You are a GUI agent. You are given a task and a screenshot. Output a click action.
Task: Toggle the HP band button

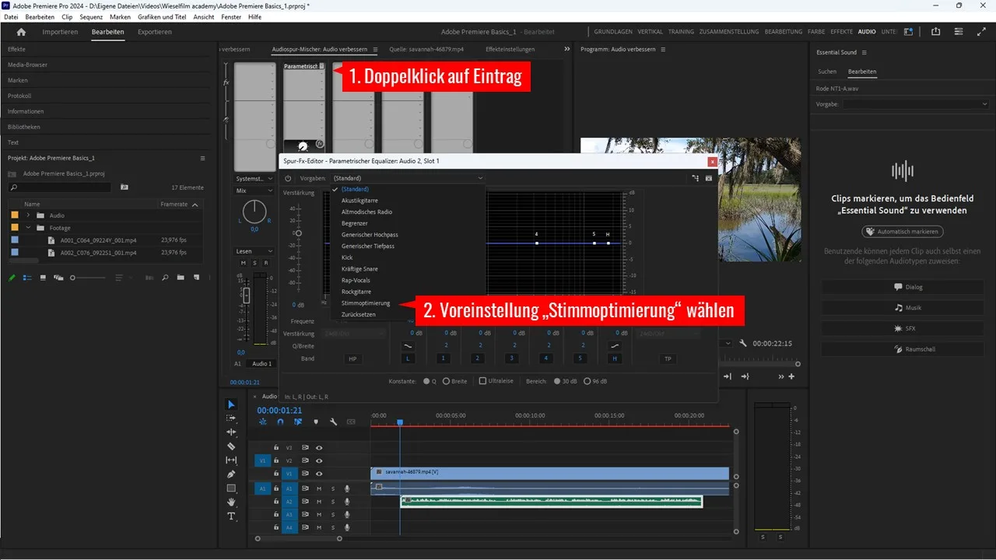point(354,359)
